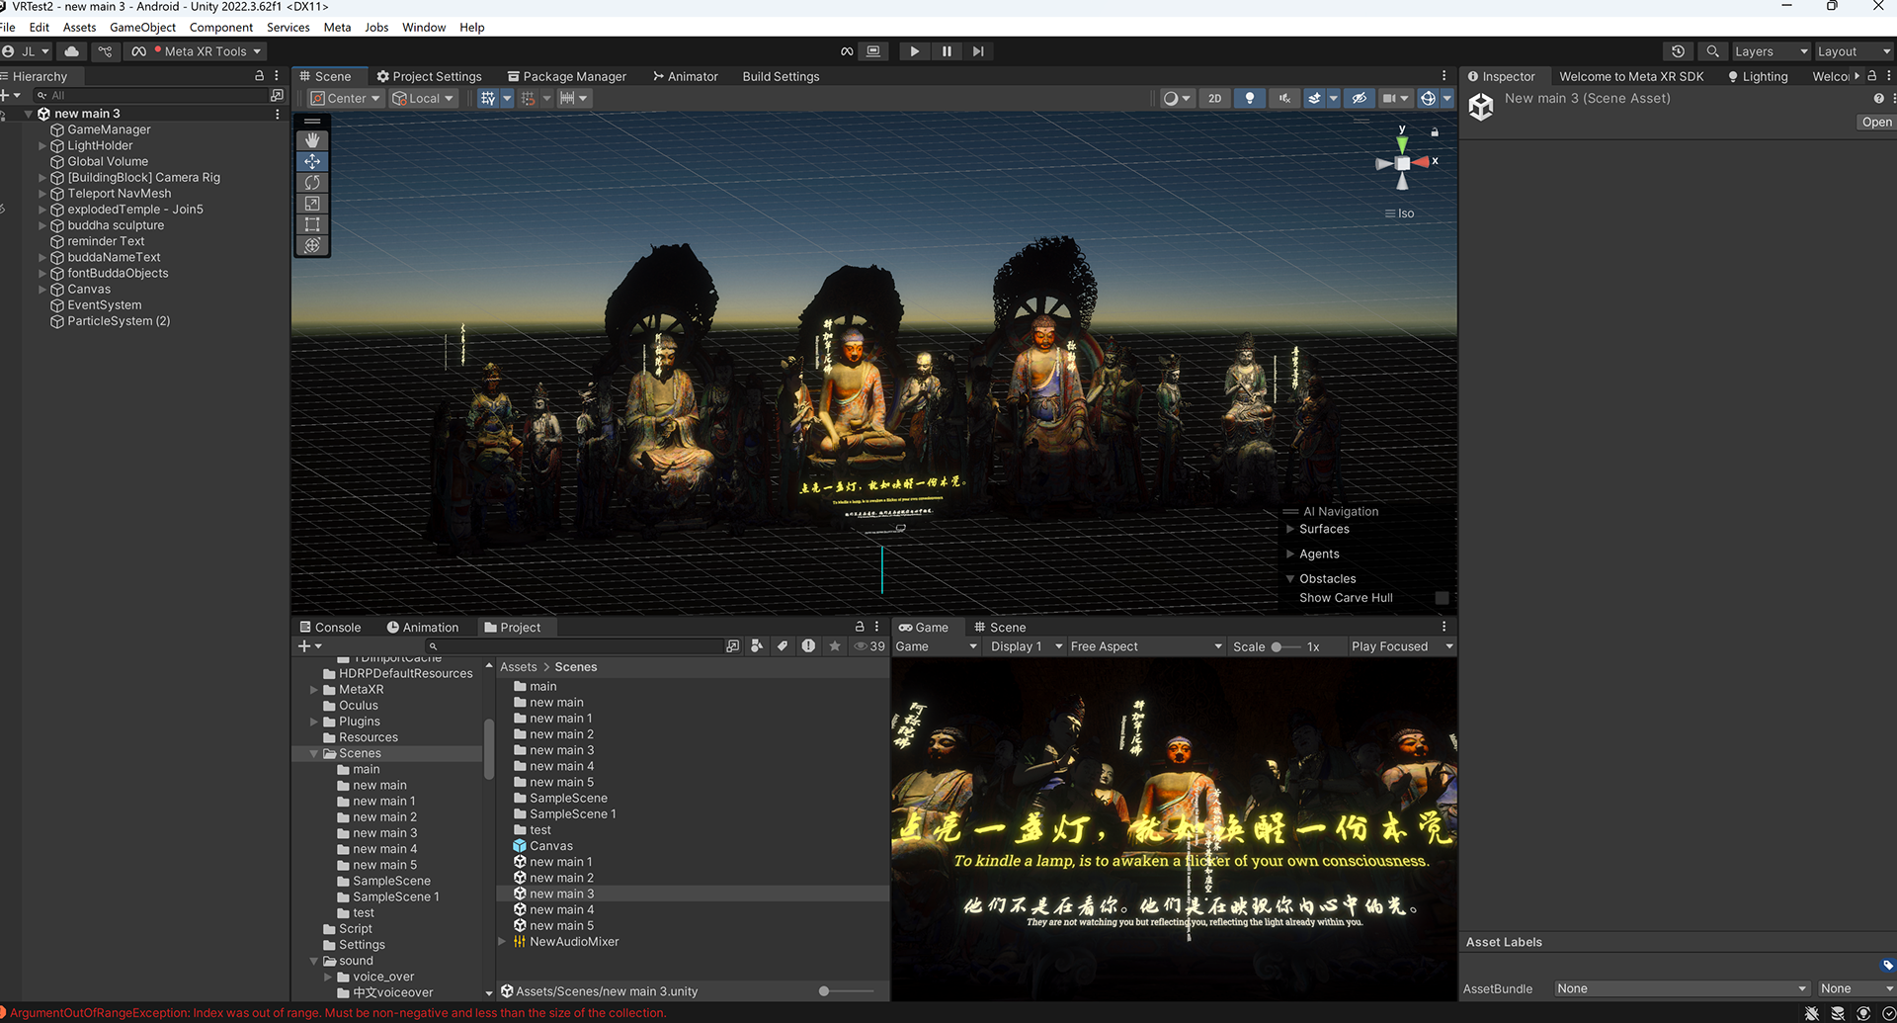The width and height of the screenshot is (1897, 1023).
Task: Select the Rotate tool in scene toolbar
Action: (312, 183)
